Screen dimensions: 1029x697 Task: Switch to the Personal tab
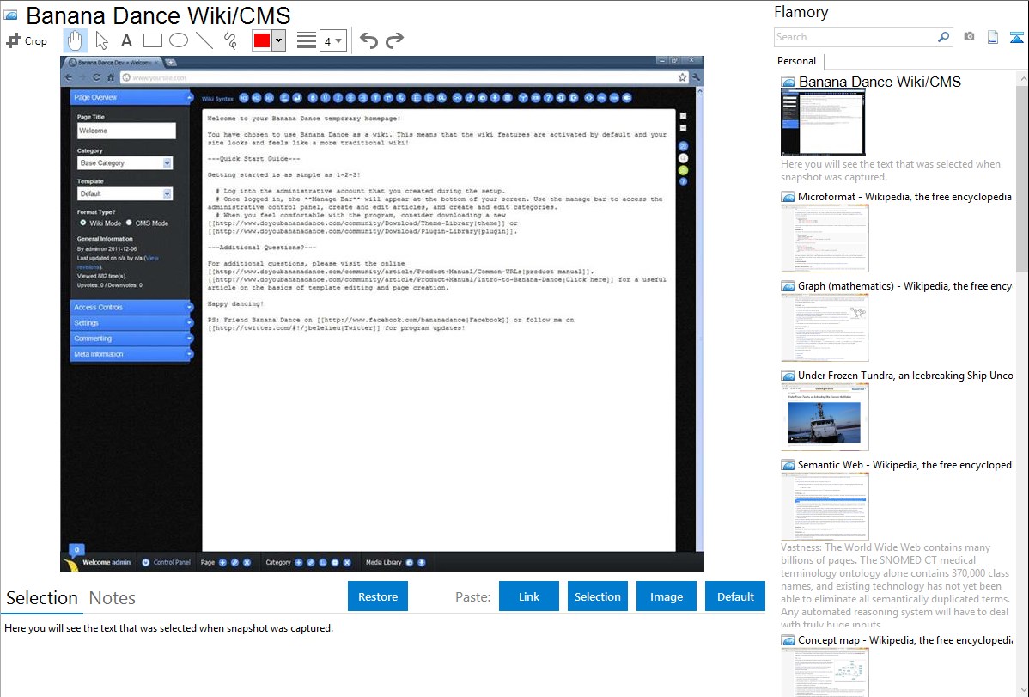click(x=797, y=60)
